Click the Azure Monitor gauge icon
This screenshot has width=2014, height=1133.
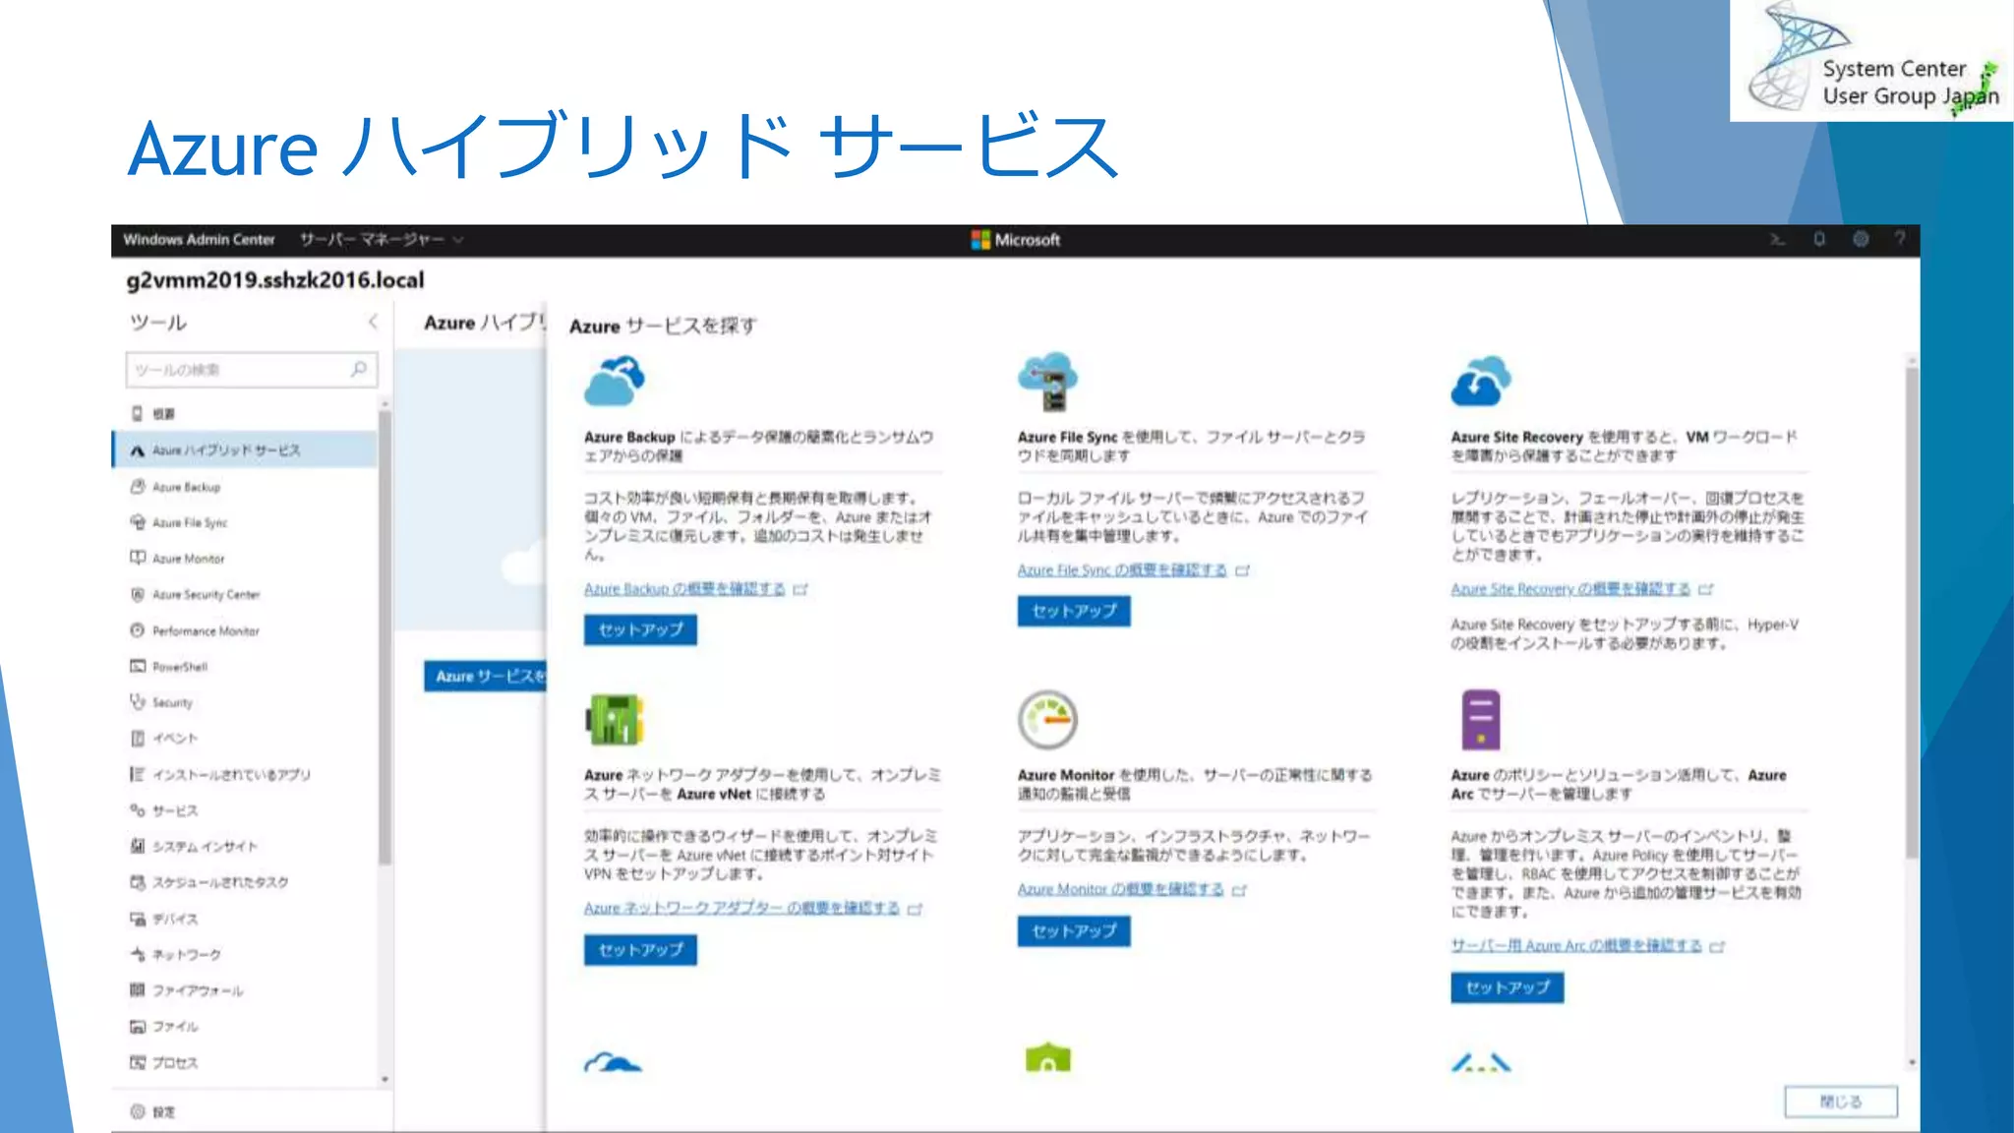coord(1047,720)
